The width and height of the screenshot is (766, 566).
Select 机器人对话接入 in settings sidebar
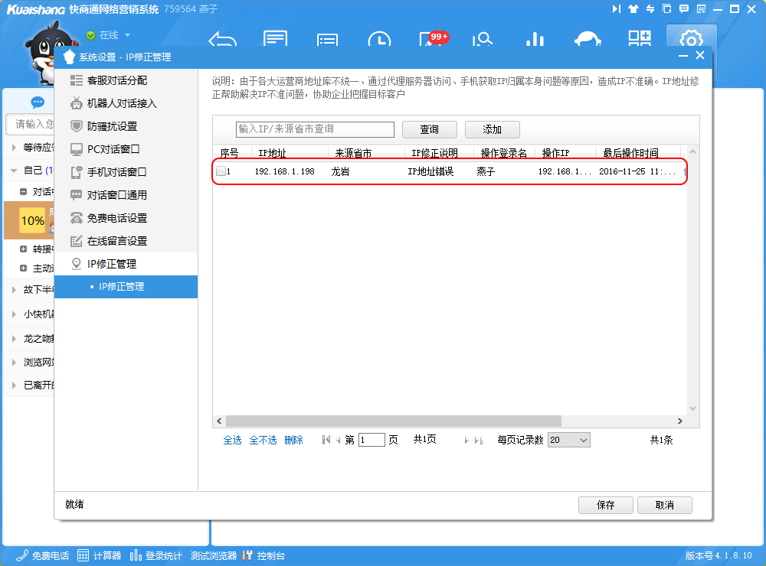tap(121, 103)
